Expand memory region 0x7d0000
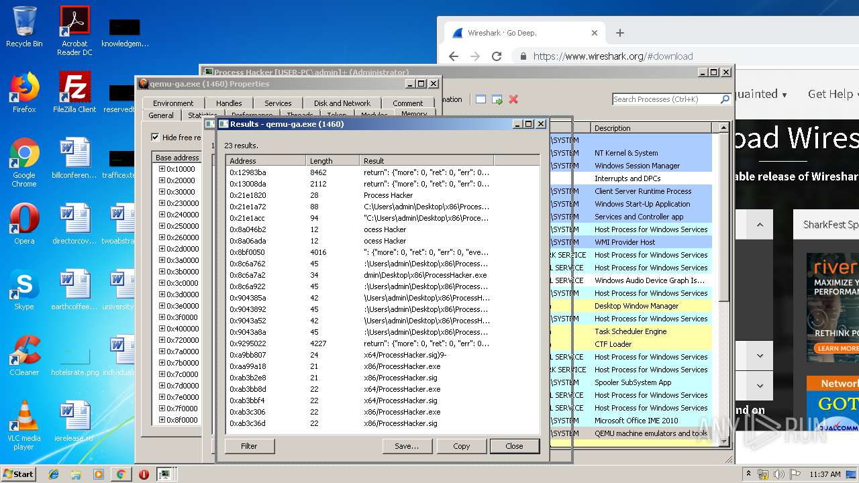 (x=162, y=386)
